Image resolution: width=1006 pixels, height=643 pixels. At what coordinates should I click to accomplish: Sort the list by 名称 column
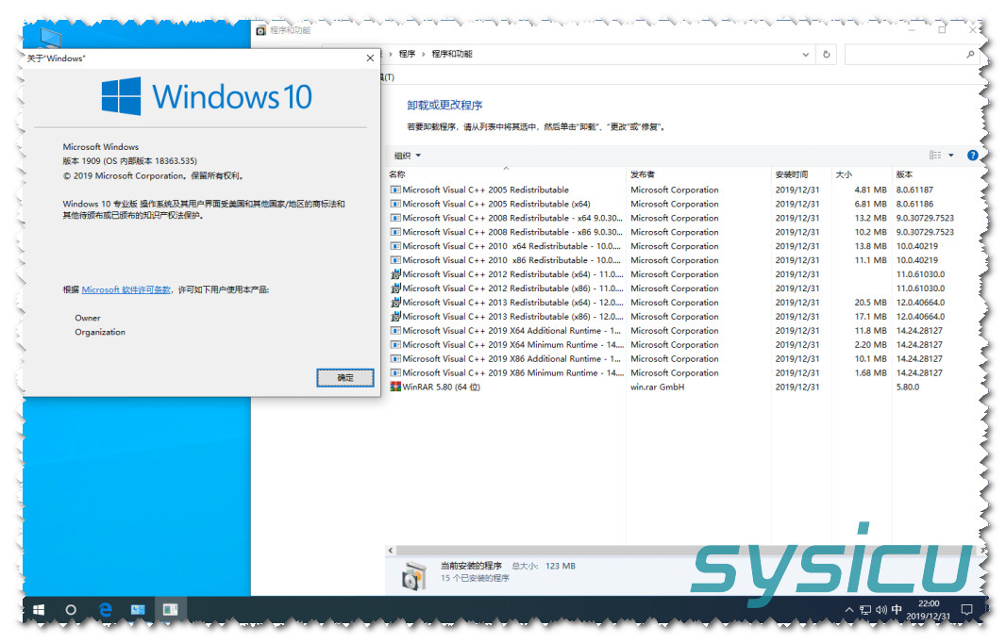pos(506,174)
